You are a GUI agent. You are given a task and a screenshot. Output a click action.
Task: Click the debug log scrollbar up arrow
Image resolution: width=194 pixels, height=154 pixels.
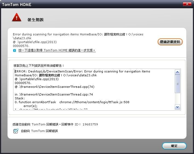(177, 72)
